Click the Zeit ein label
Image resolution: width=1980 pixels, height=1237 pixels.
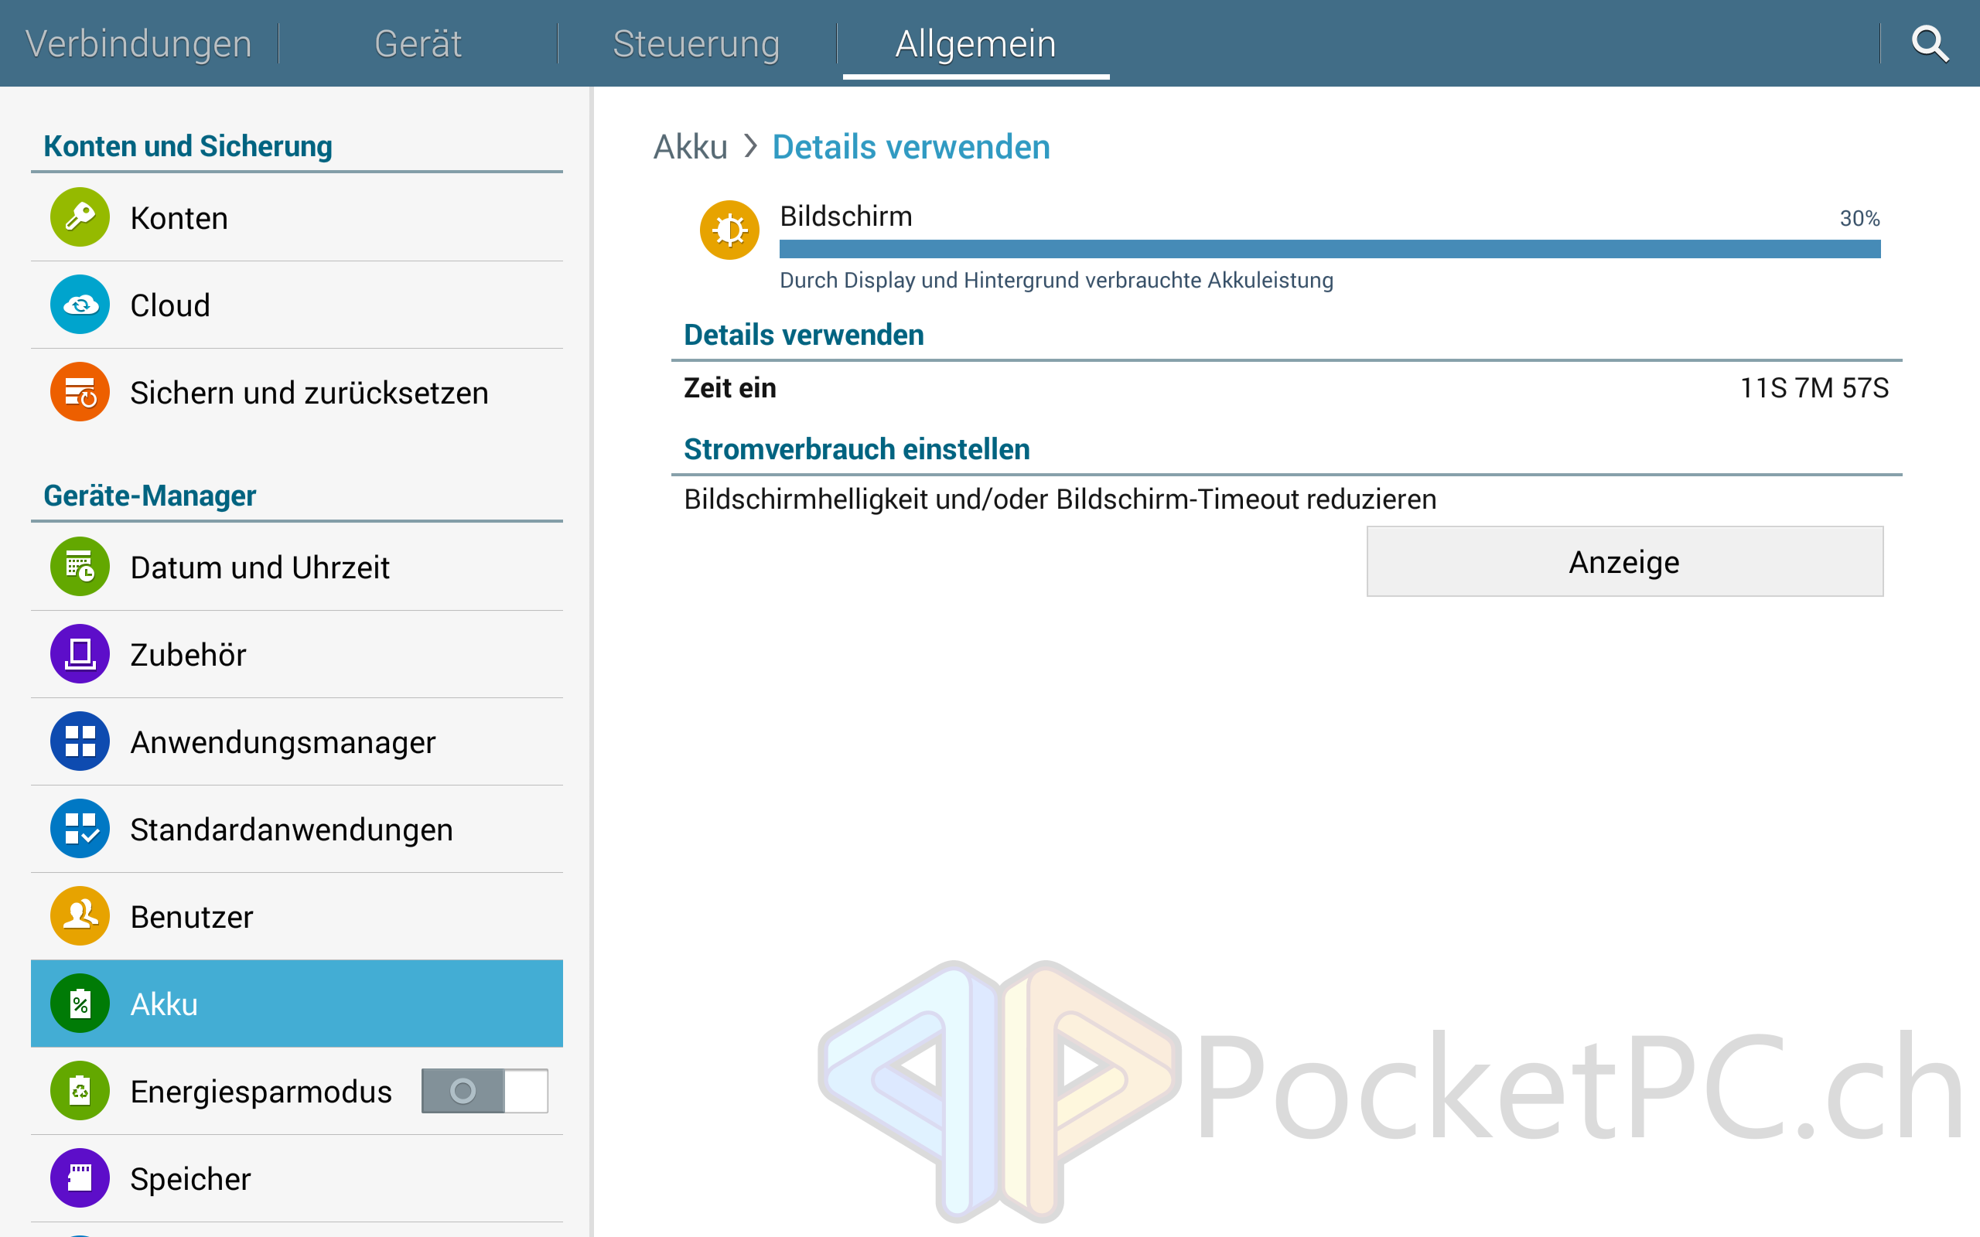(x=730, y=388)
